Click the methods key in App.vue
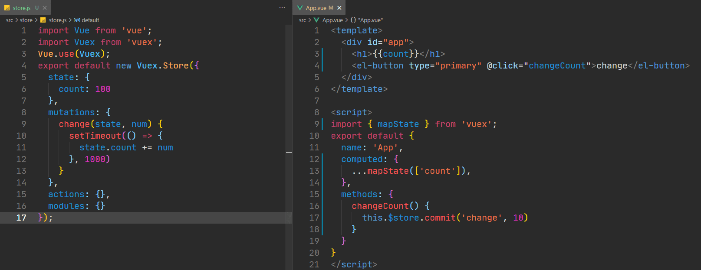 click(359, 195)
